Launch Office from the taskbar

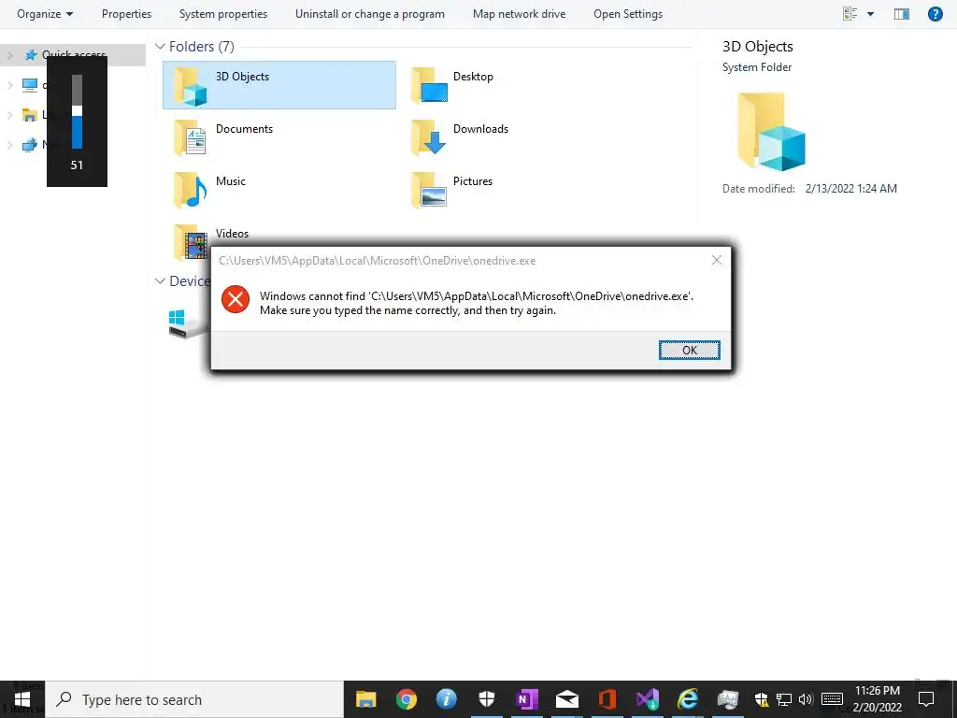[x=607, y=699]
